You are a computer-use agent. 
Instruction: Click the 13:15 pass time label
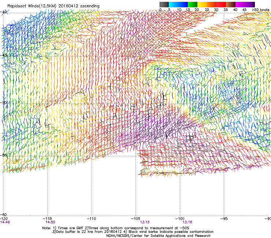click(145, 222)
